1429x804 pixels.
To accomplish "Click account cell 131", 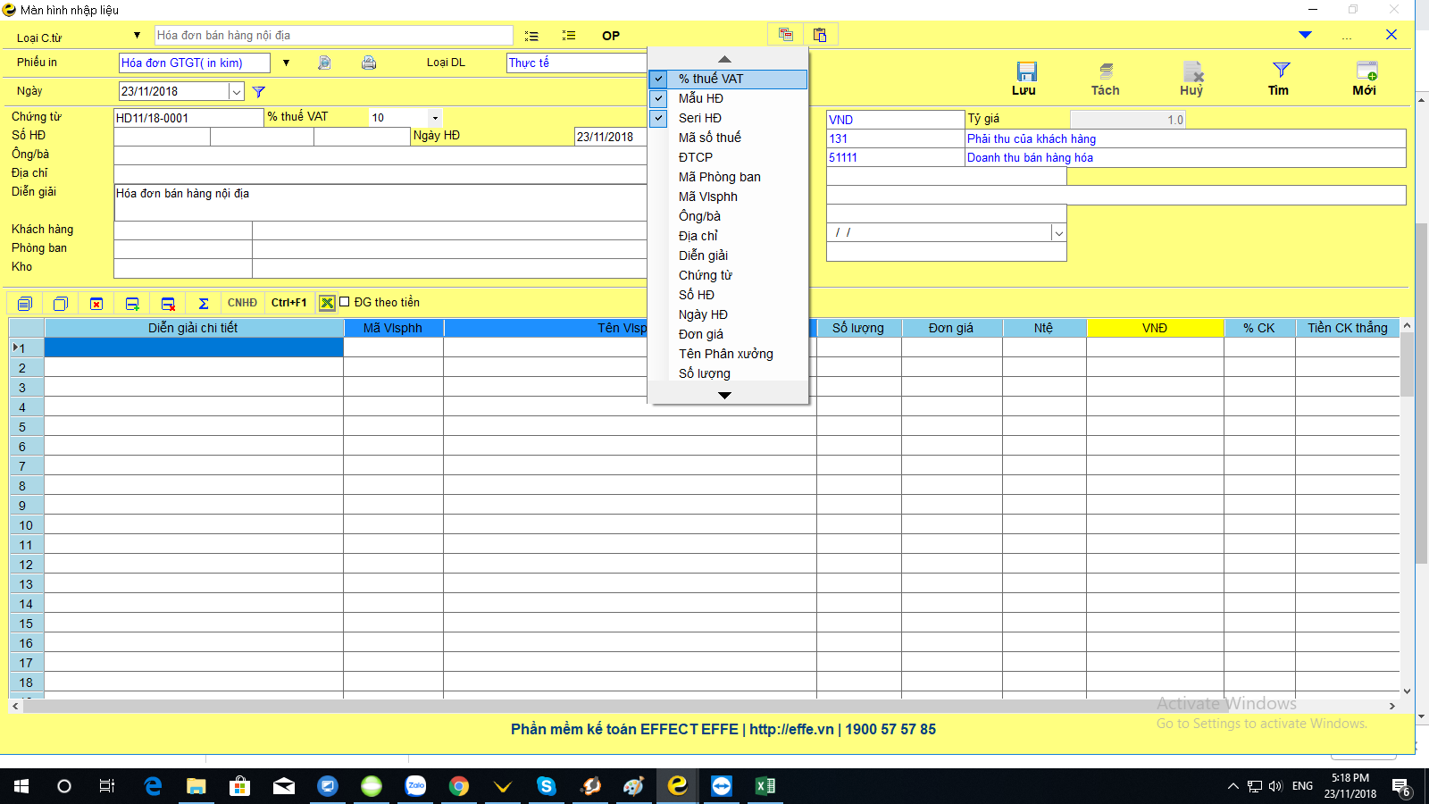I will click(896, 138).
